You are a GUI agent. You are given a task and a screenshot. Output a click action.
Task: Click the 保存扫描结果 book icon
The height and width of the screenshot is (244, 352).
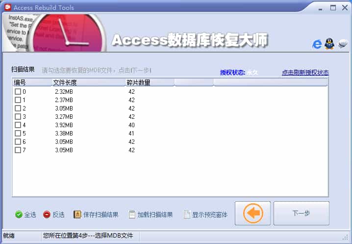click(x=77, y=215)
